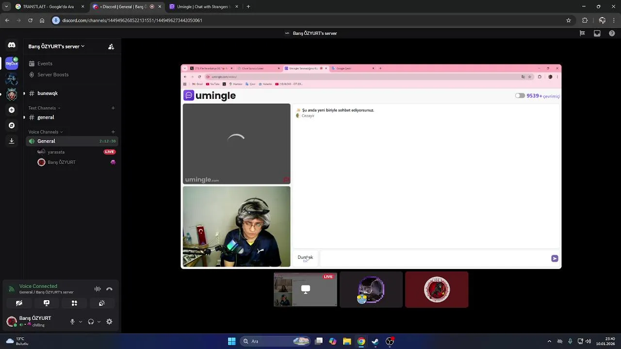Open the general text channel
The width and height of the screenshot is (621, 349).
click(x=72, y=117)
